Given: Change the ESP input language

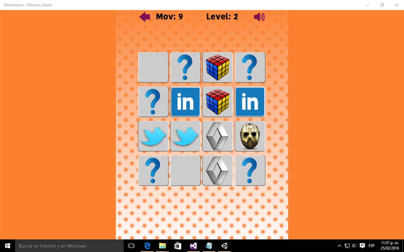Looking at the screenshot, I should pos(372,246).
